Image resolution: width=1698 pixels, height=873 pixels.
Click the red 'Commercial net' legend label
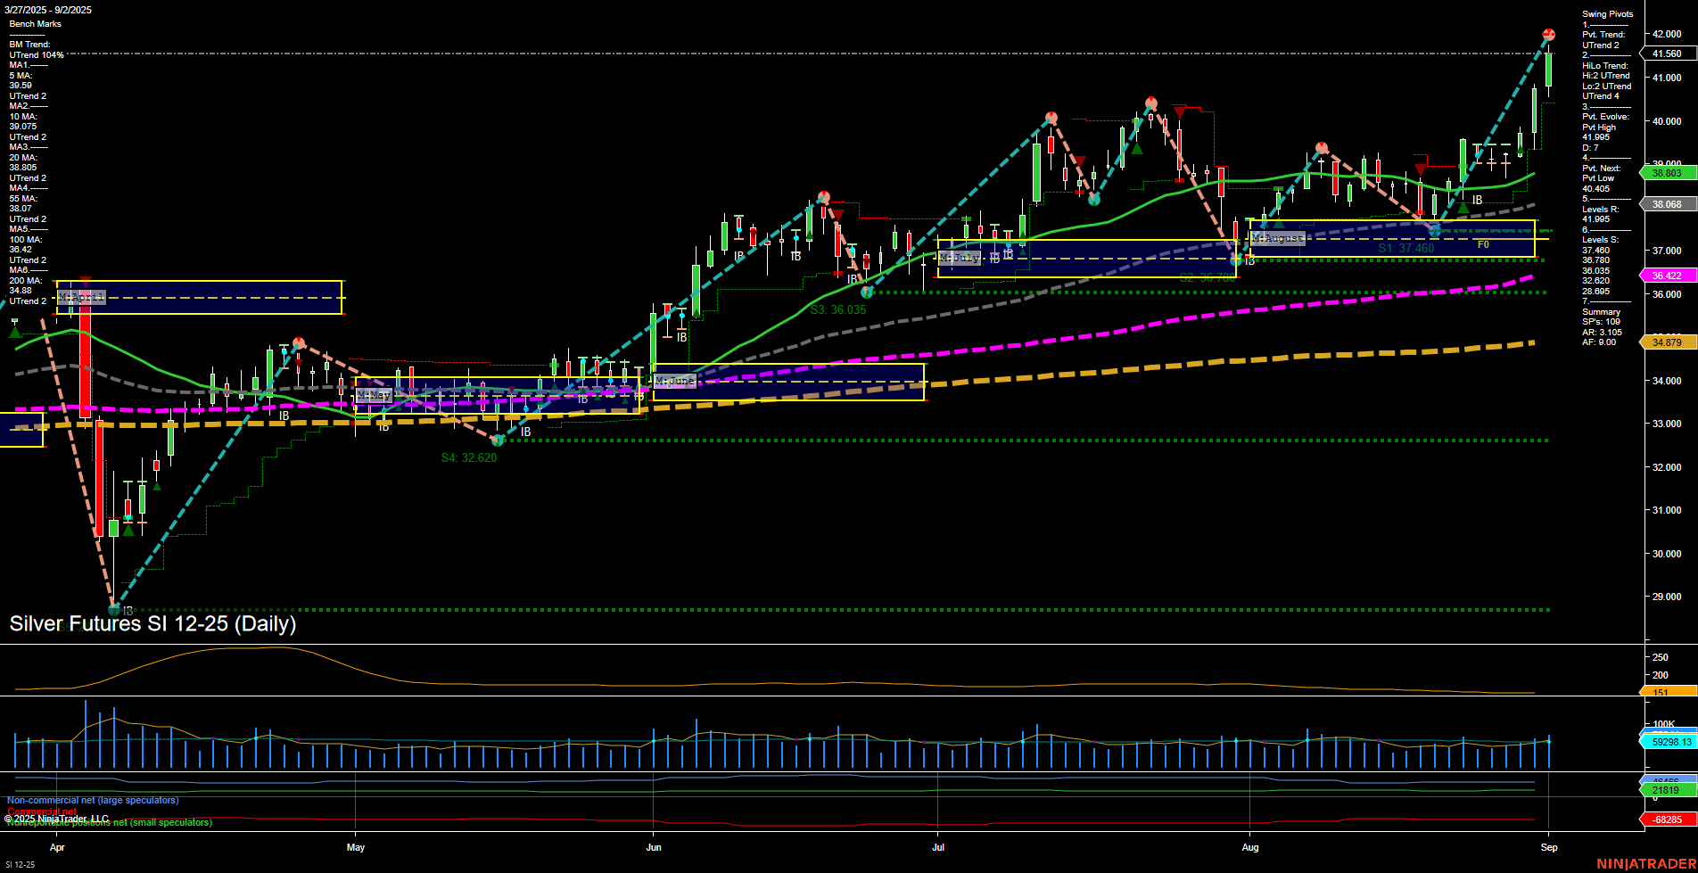click(x=40, y=812)
